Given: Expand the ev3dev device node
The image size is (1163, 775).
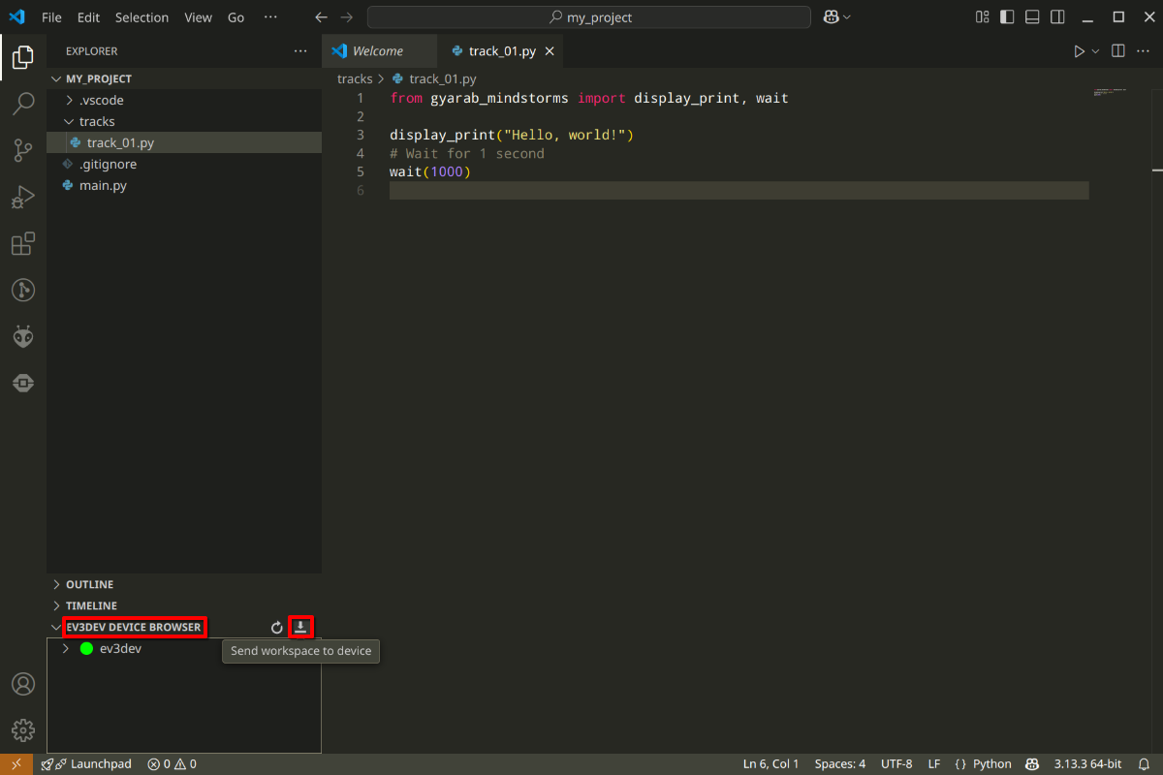Looking at the screenshot, I should coord(65,649).
